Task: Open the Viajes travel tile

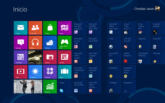Action: 65,72
